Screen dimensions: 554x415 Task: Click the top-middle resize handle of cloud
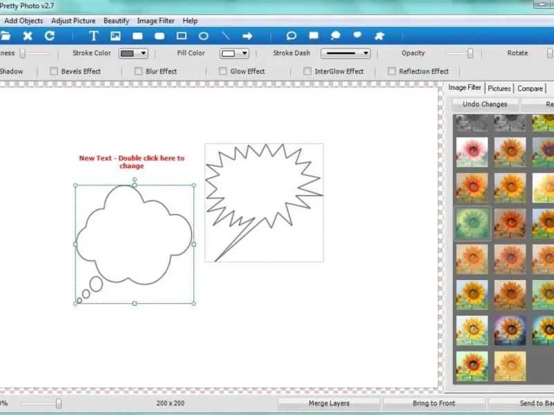pos(134,185)
